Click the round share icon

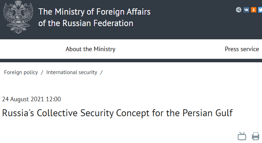pyautogui.click(x=239, y=10)
